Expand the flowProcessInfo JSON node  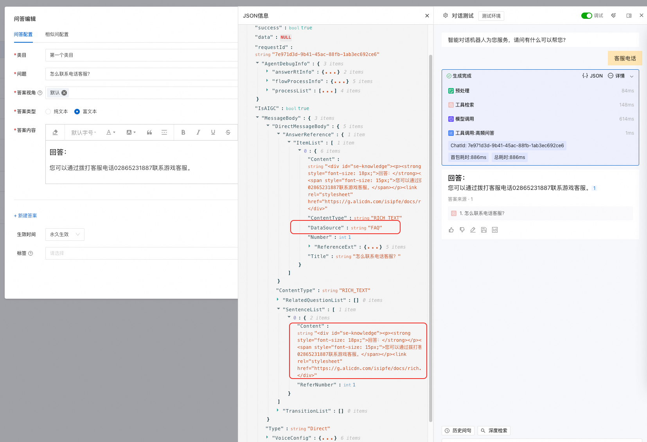267,81
